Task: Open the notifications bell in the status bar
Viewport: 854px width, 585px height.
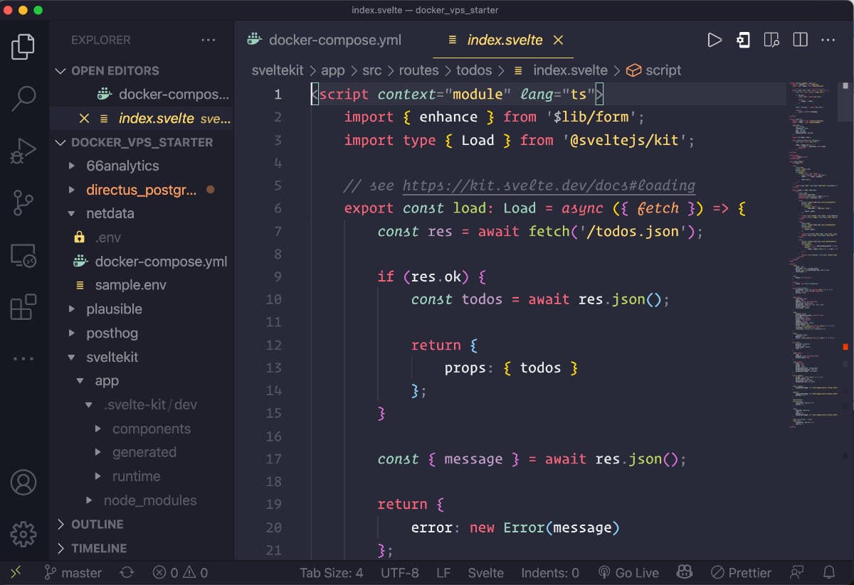Action: pyautogui.click(x=829, y=572)
